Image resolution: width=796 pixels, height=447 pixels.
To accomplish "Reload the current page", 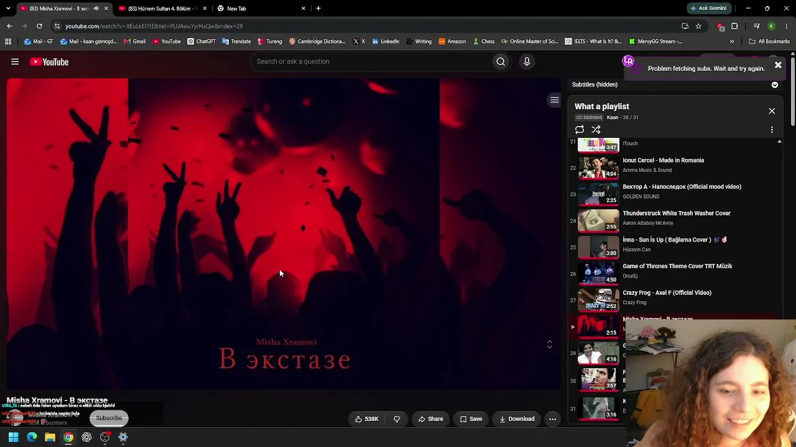I will tap(39, 26).
